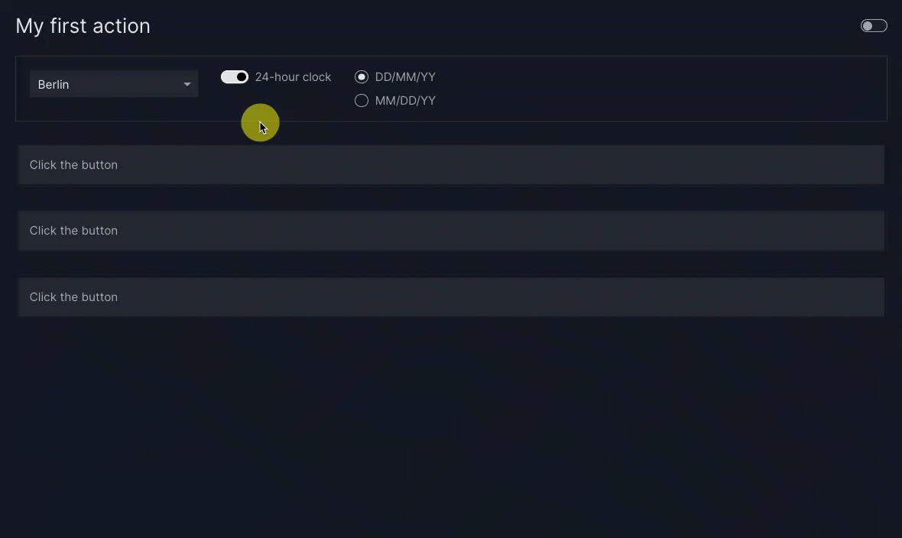Click the text in the topmost button row
Image resolution: width=902 pixels, height=538 pixels.
pos(73,165)
